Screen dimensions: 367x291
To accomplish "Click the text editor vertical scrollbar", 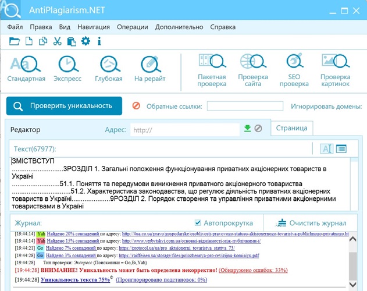I will [x=354, y=184].
